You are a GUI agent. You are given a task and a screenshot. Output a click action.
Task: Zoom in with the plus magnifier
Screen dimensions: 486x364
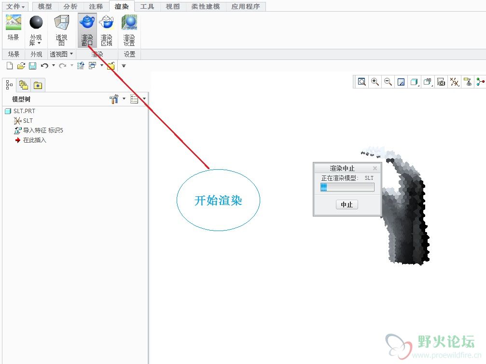(375, 82)
